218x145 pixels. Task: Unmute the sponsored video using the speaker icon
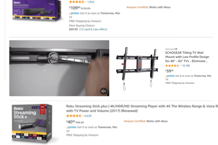[x=104, y=91]
